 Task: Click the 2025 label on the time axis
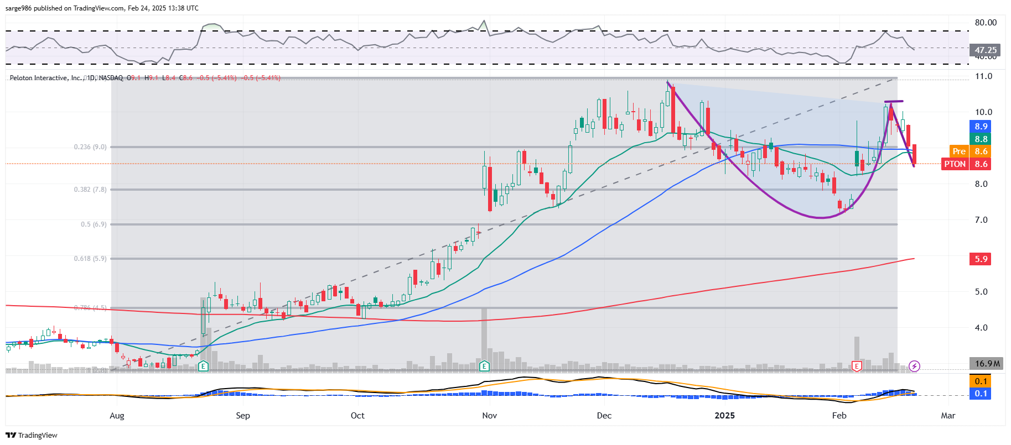coord(724,416)
